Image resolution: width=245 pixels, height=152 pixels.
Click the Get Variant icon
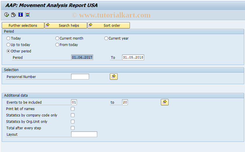pos(14,15)
